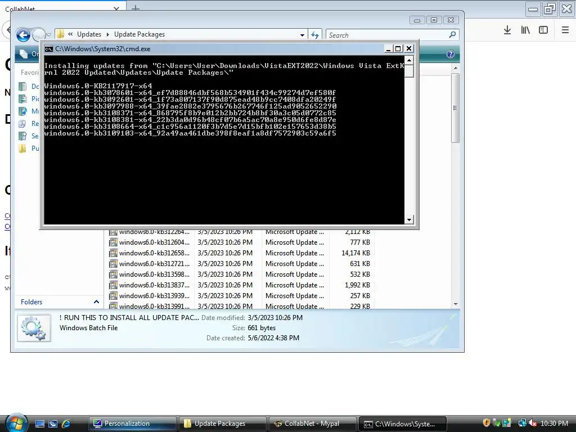Click the Folders pane label

click(31, 302)
